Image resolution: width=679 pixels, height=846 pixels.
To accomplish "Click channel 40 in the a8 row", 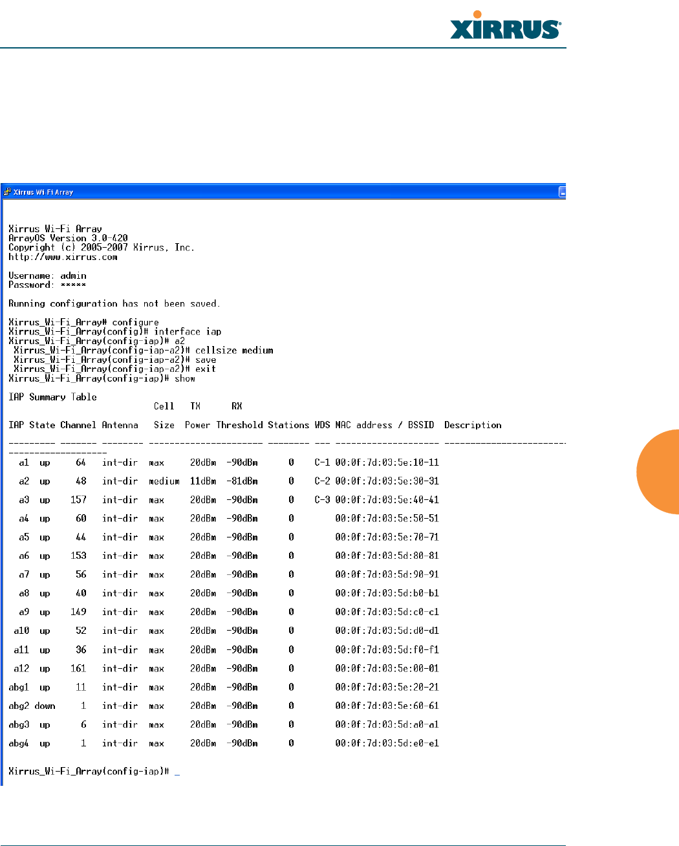I will (81, 593).
